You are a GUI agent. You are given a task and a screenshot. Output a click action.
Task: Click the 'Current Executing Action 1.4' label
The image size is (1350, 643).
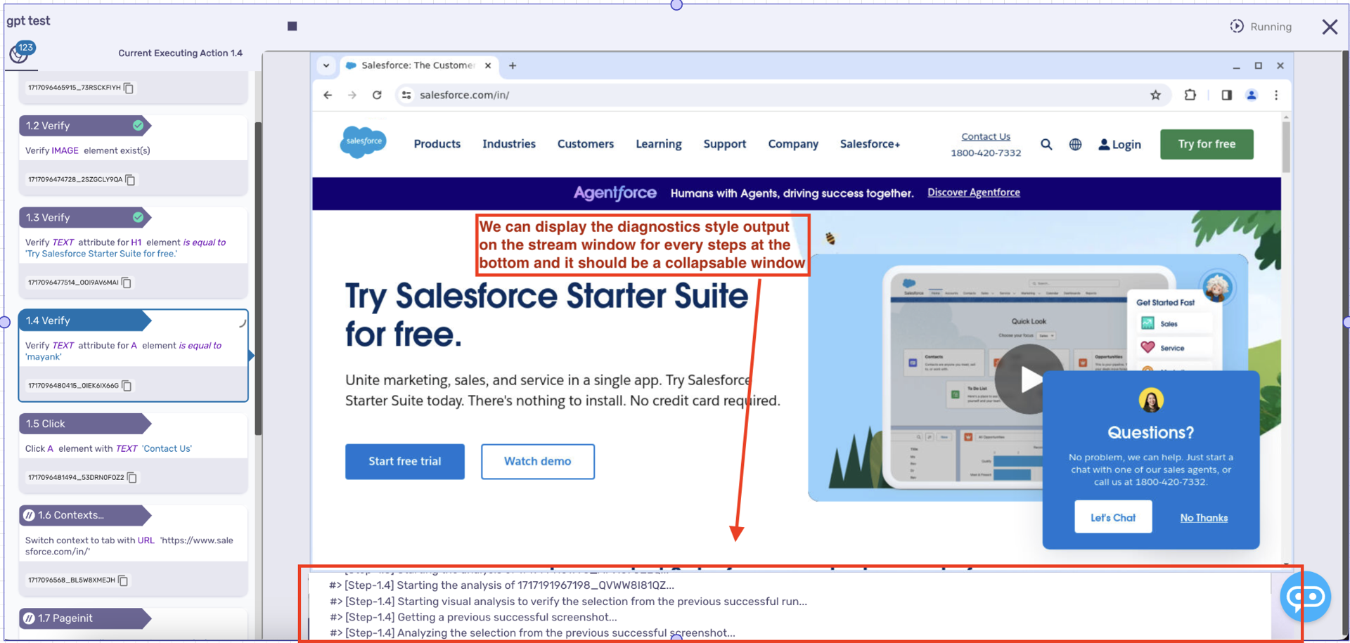(180, 53)
